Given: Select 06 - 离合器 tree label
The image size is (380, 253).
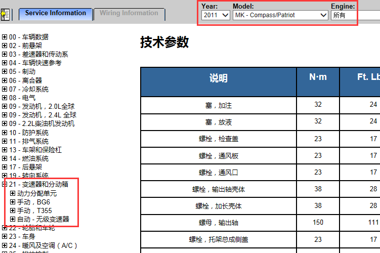Looking at the screenshot, I should pos(25,80).
